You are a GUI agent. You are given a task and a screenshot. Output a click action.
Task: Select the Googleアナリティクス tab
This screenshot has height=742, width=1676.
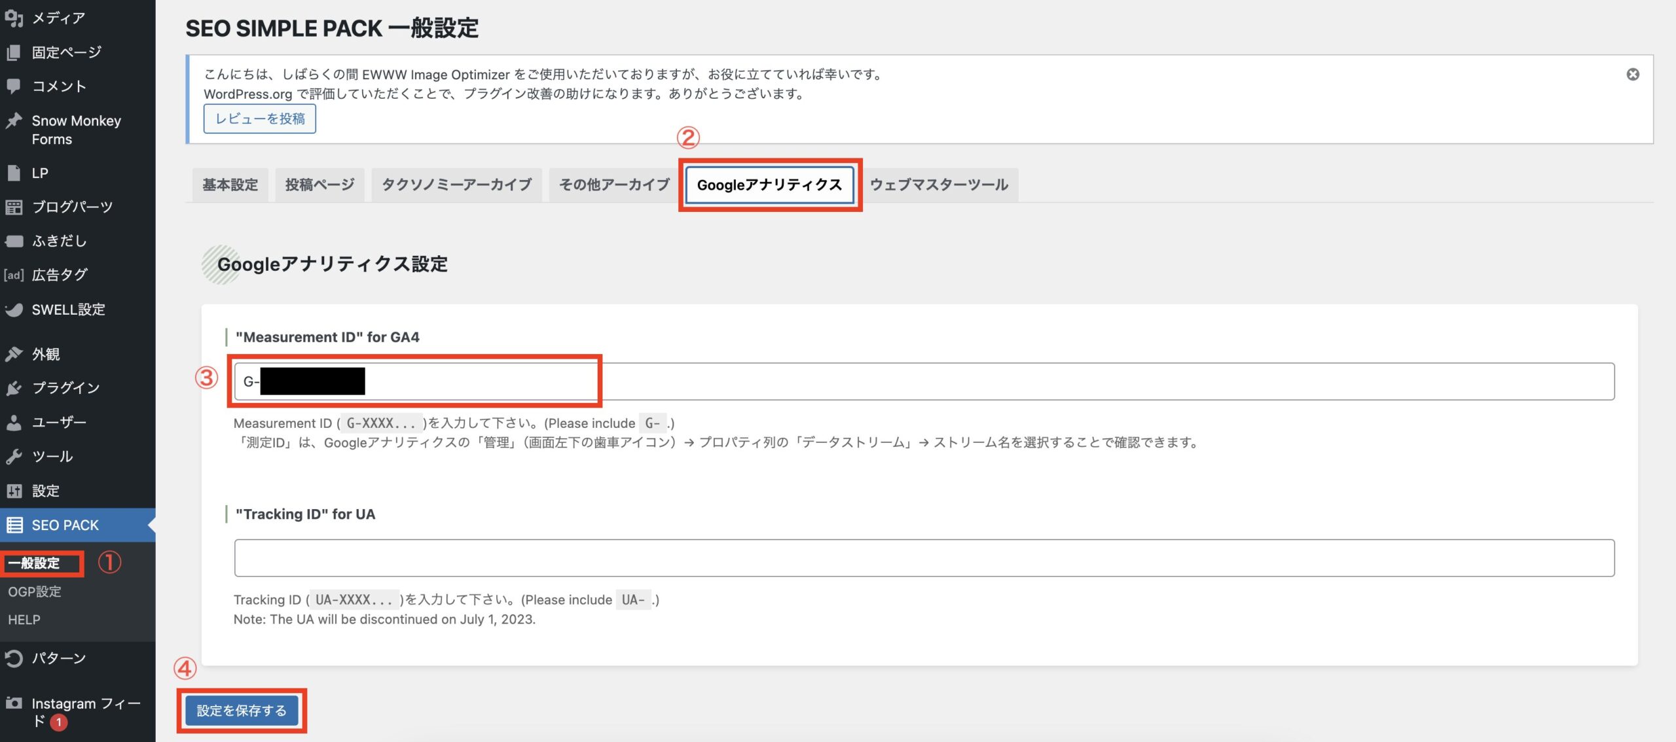[770, 185]
